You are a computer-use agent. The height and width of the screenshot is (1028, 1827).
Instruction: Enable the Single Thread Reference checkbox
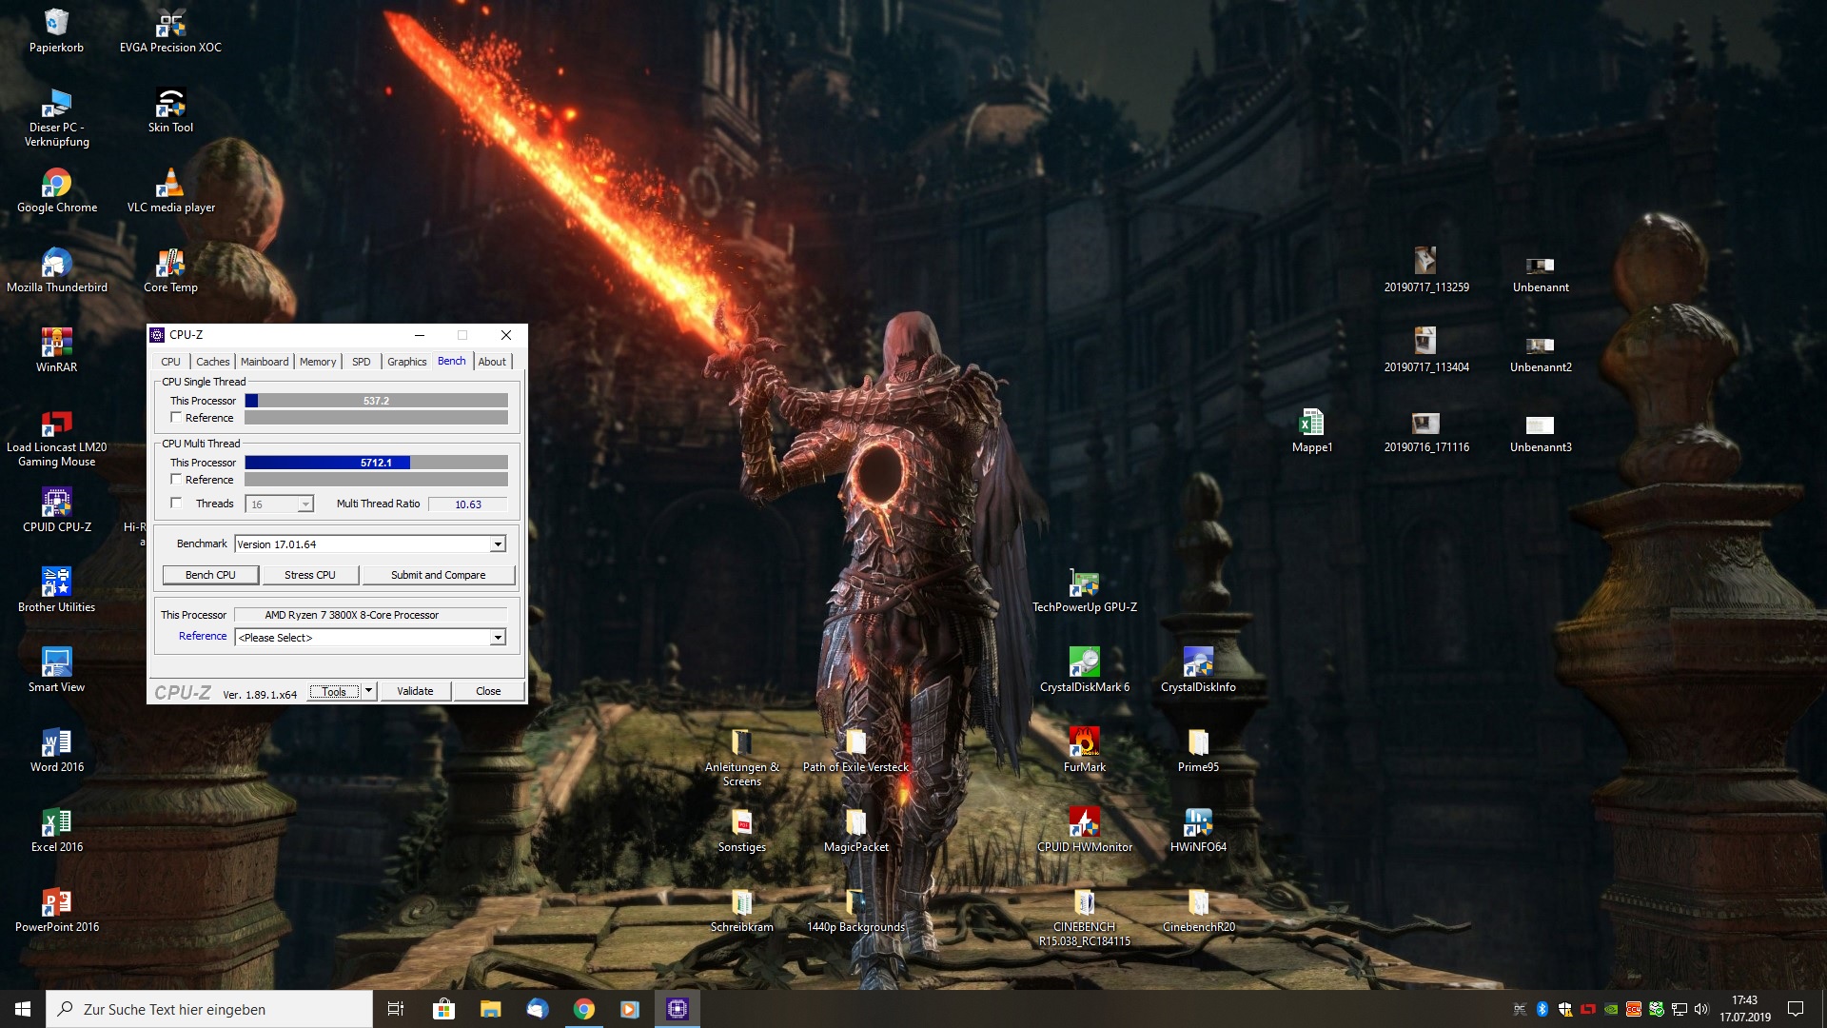tap(176, 418)
